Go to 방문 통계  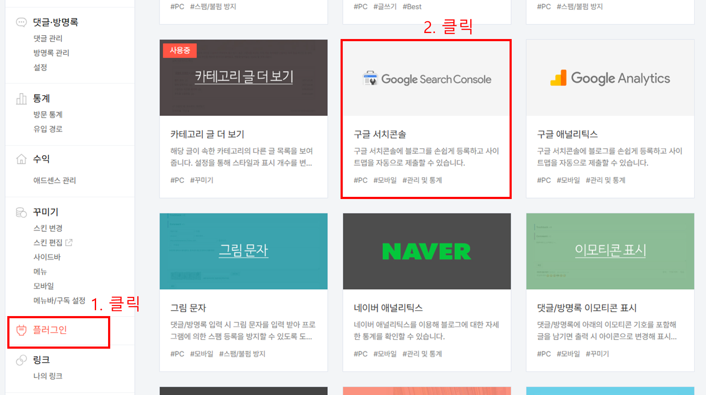(x=48, y=115)
